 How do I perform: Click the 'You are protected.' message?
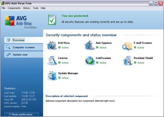click(x=75, y=16)
